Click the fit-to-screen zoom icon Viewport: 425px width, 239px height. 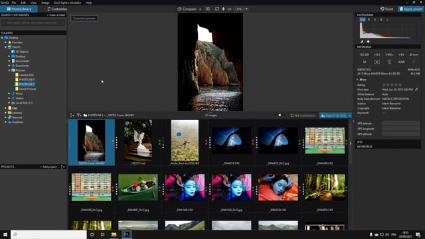(217, 9)
